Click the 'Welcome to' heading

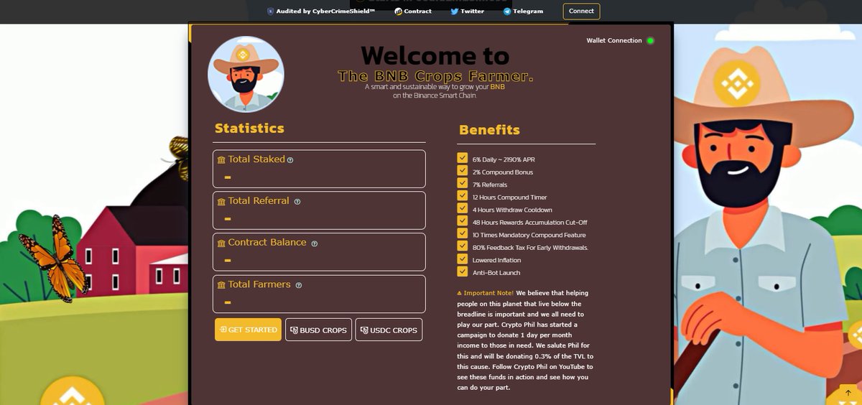[435, 56]
